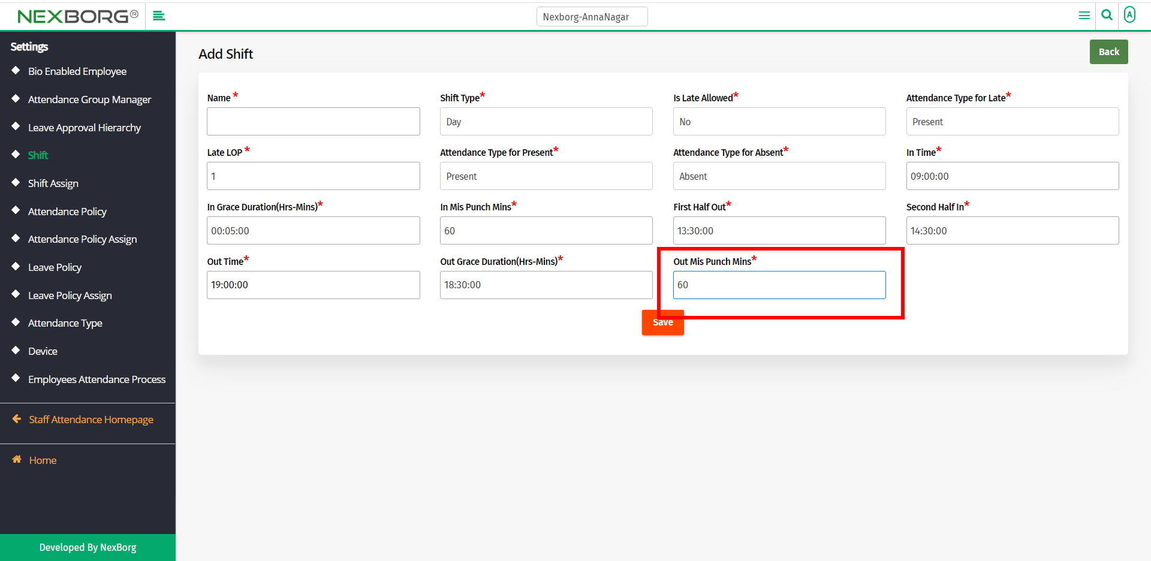Go to Staff Attendance Homepage link
Image resolution: width=1151 pixels, height=561 pixels.
(91, 420)
